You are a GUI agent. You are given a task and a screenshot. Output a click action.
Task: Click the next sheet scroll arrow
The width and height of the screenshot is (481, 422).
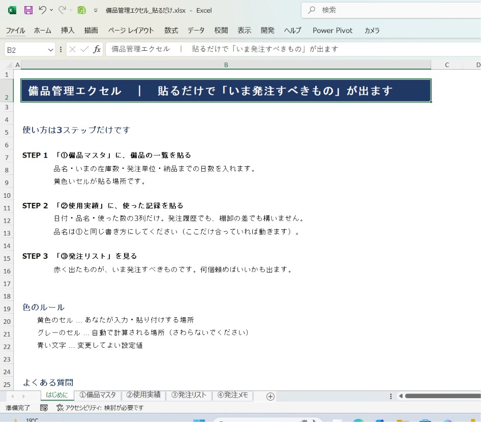(x=23, y=397)
